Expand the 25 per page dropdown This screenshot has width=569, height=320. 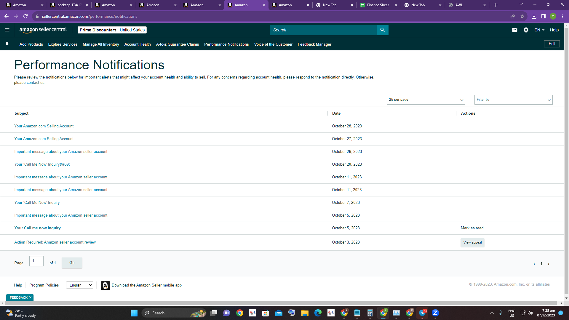click(426, 100)
